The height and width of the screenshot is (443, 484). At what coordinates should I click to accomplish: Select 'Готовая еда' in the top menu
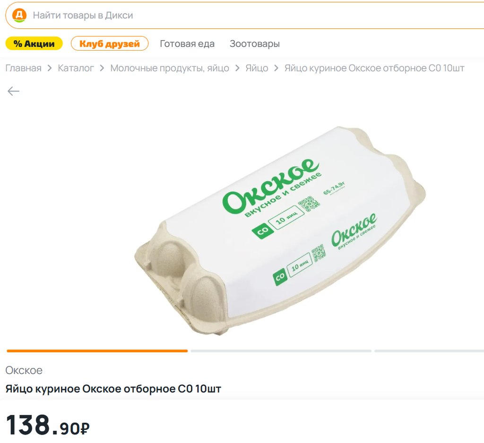coord(187,44)
